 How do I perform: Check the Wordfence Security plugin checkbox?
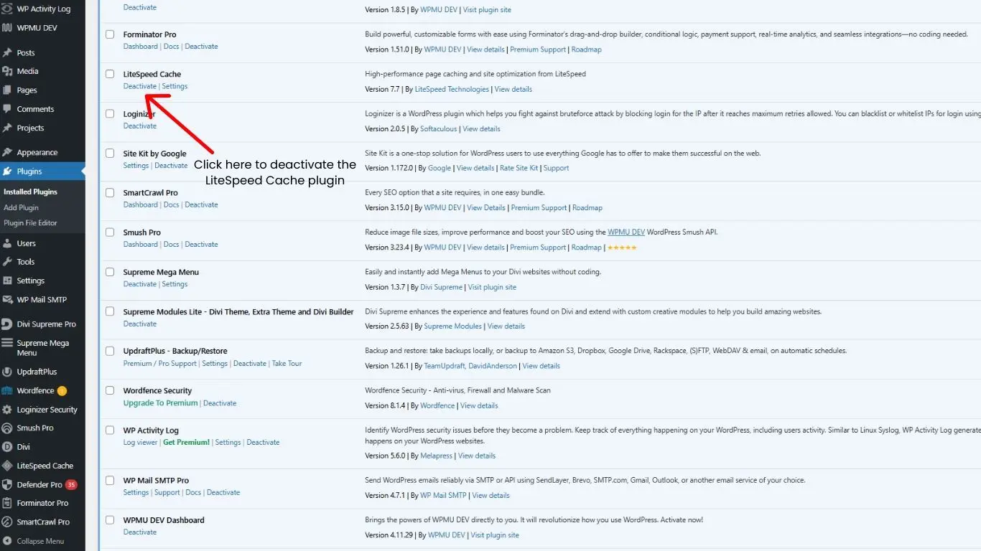110,390
